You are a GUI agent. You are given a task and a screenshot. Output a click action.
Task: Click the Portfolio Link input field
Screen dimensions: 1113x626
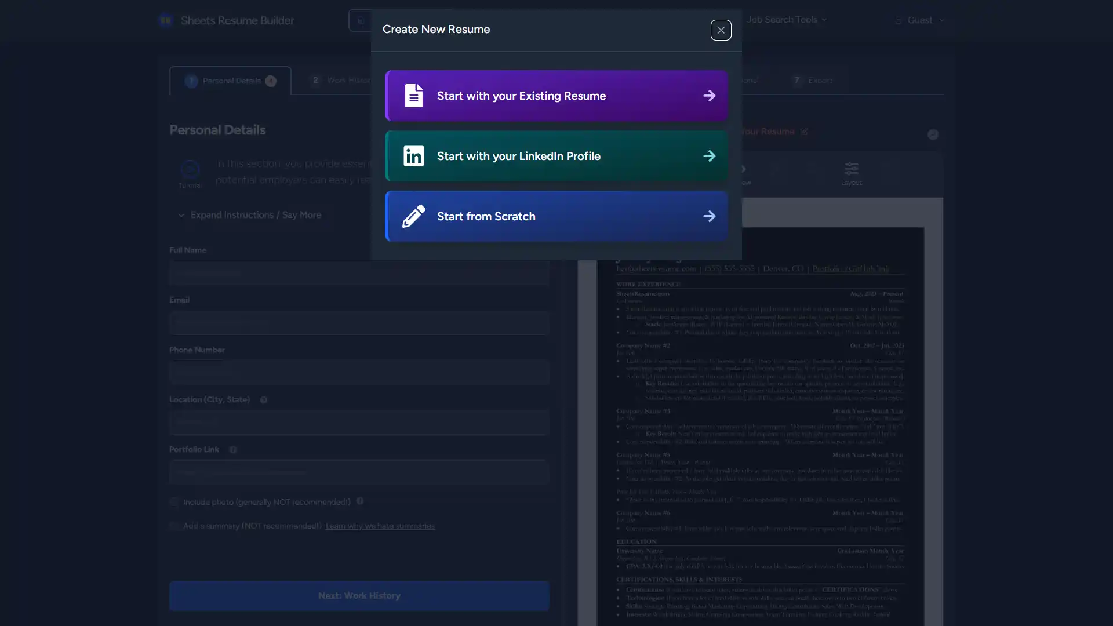click(x=359, y=472)
